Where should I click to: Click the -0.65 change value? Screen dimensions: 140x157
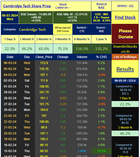63,98
